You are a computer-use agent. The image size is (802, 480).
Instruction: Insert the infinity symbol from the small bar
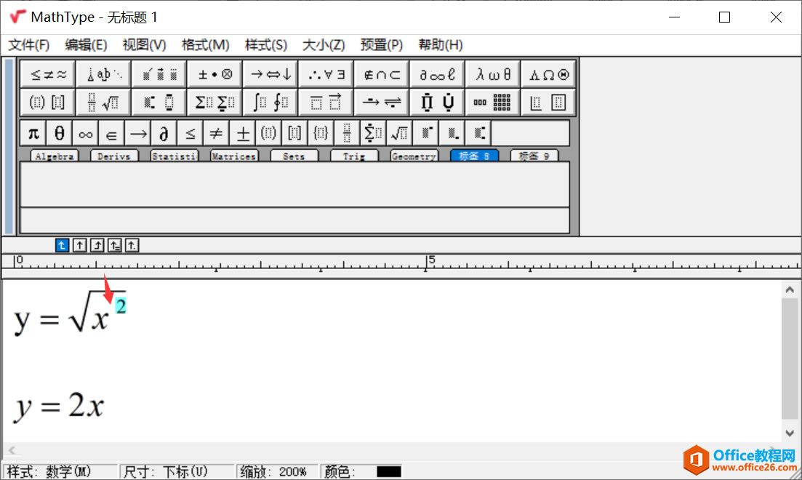pyautogui.click(x=85, y=132)
